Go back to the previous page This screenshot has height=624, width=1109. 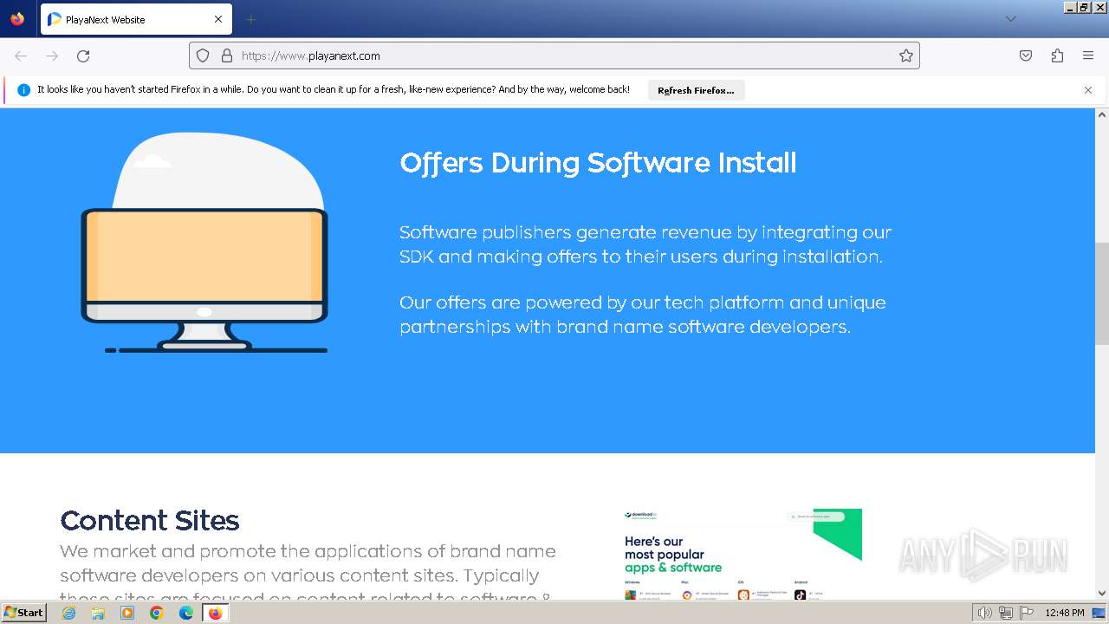pyautogui.click(x=21, y=55)
